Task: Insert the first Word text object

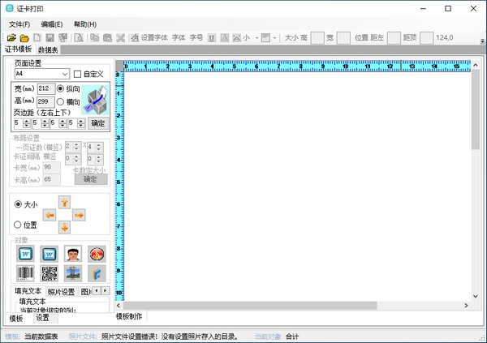Action: pos(25,254)
